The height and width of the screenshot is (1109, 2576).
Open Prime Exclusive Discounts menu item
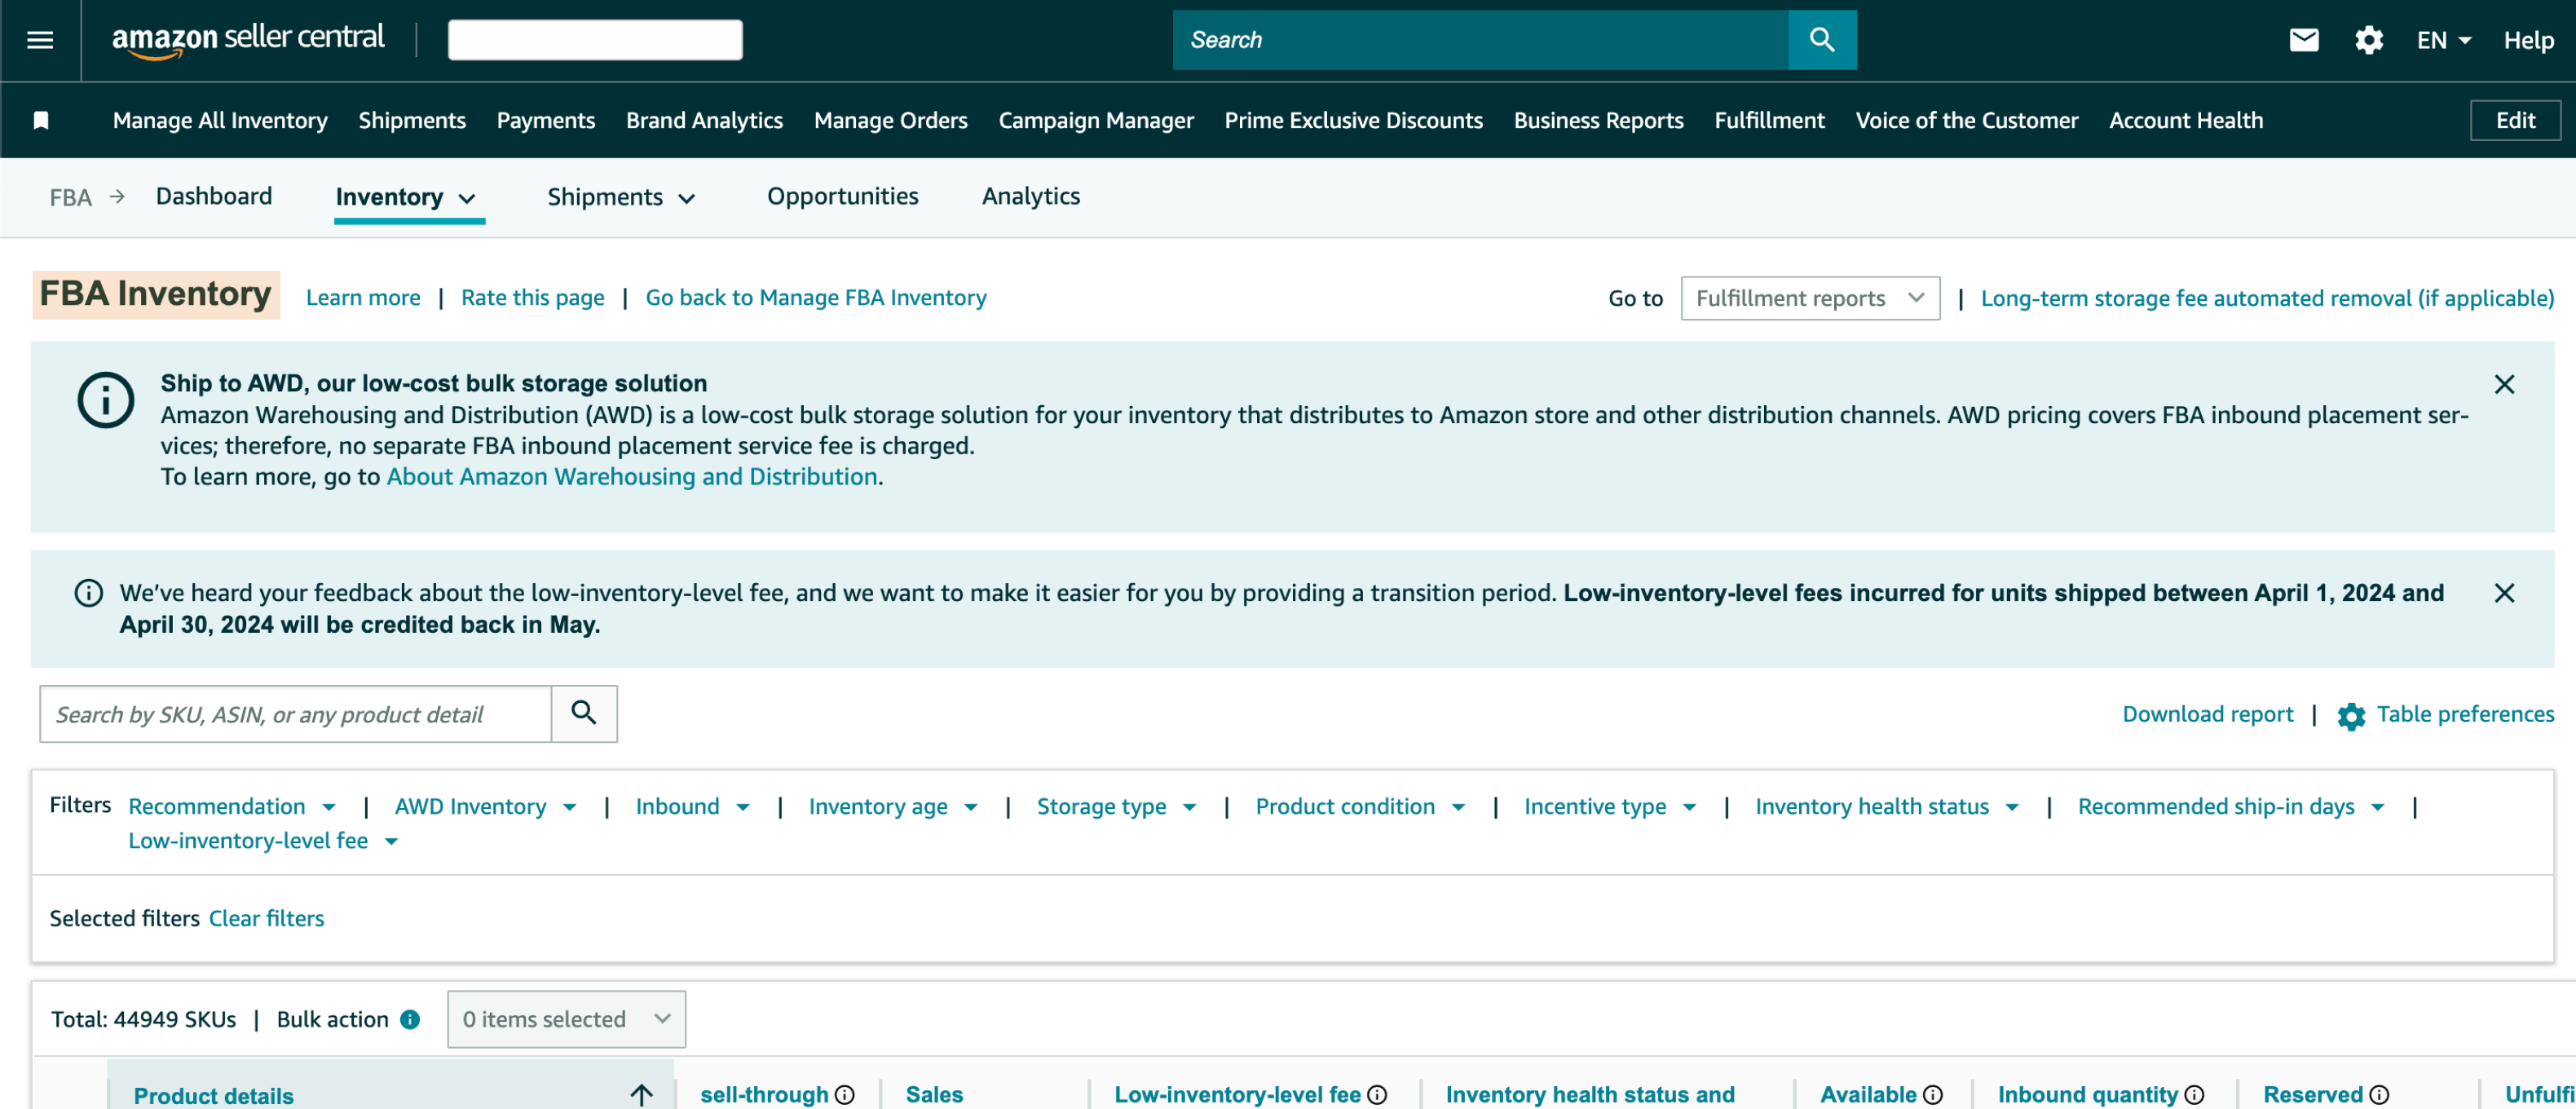coord(1354,121)
